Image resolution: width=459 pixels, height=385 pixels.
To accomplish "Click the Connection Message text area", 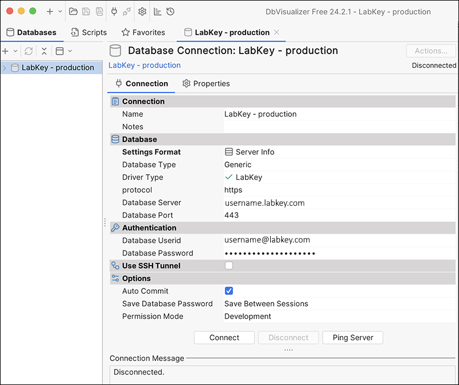I will [282, 375].
